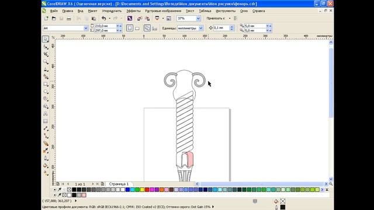Image resolution: width=374 pixels, height=210 pixels.
Task: Select the Rectangle tool
Action: (46, 84)
